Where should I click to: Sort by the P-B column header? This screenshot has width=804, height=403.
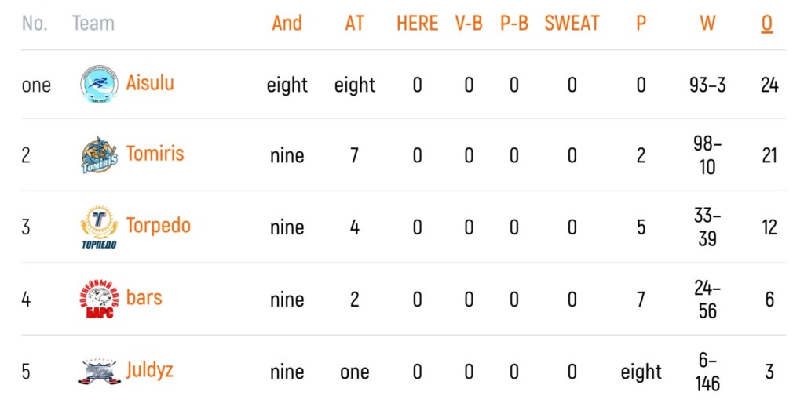click(x=514, y=23)
